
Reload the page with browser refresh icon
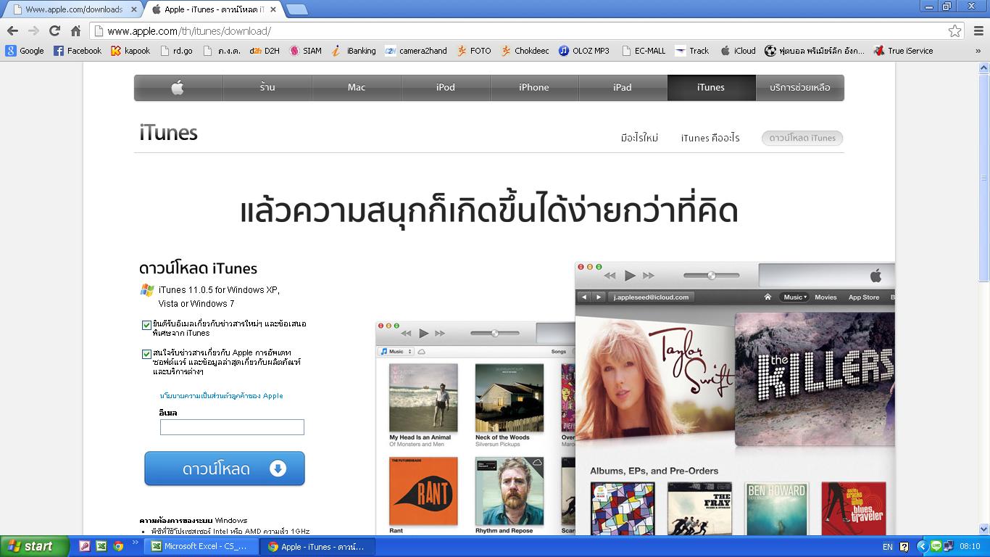(54, 30)
